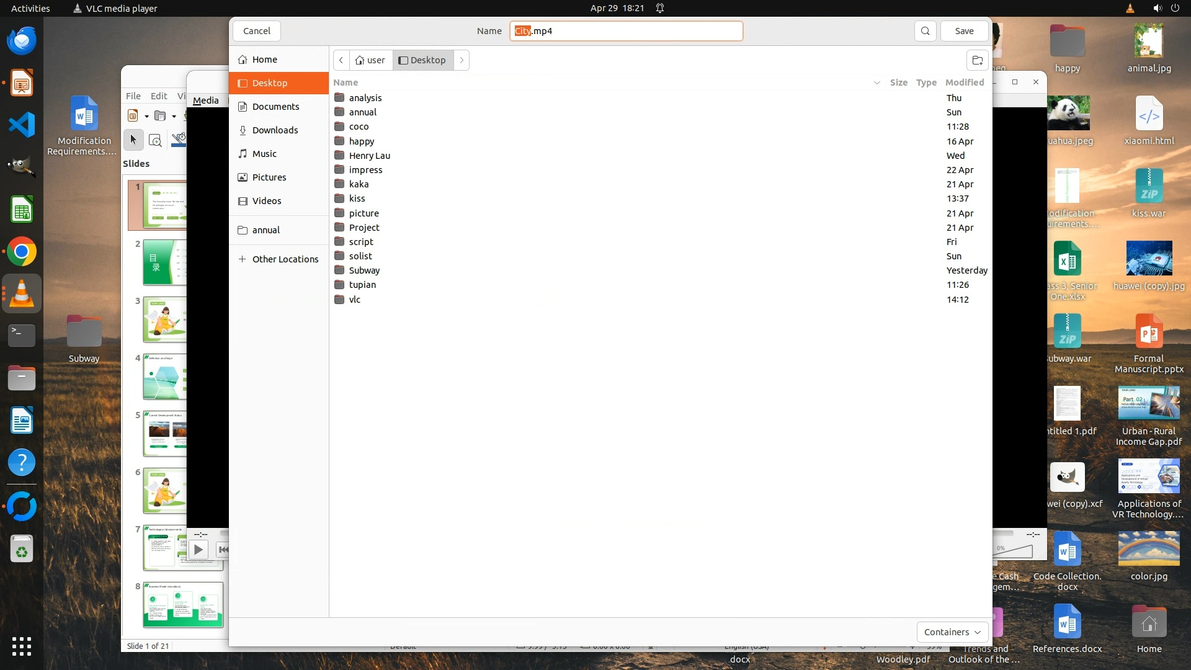Toggle Name column sort order arrow
The height and width of the screenshot is (670, 1191).
coord(877,83)
